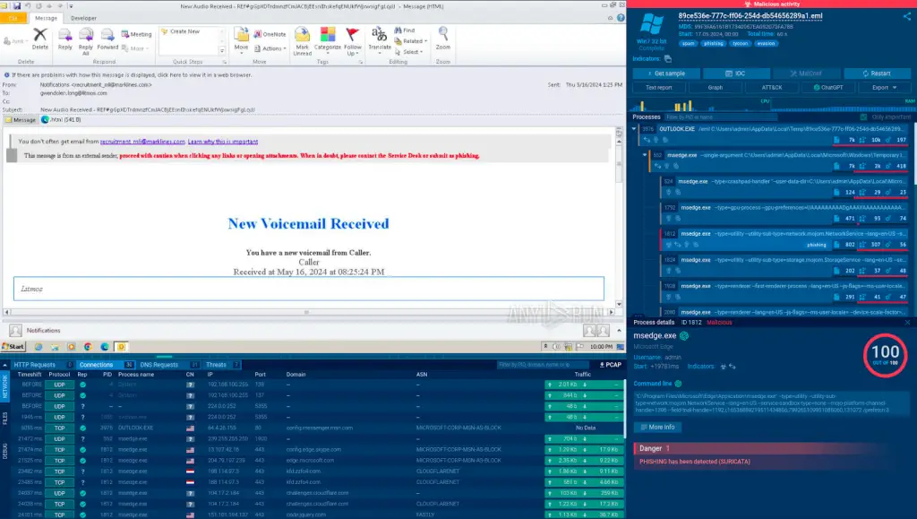Click the OneNote icon in Move group

257,34
